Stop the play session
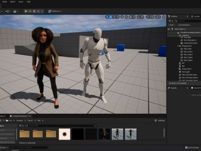Screen dimensions: 201x151 pos(34,11)
